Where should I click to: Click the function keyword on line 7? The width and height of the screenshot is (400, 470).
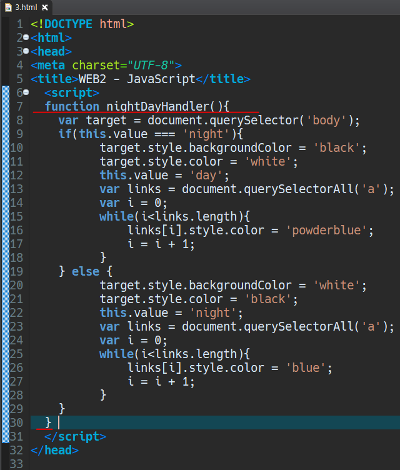tap(72, 107)
